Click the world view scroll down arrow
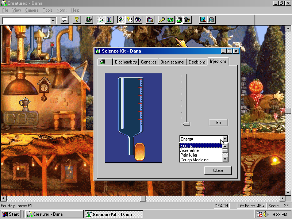Screen dimensions: 292x219 pos(288,193)
